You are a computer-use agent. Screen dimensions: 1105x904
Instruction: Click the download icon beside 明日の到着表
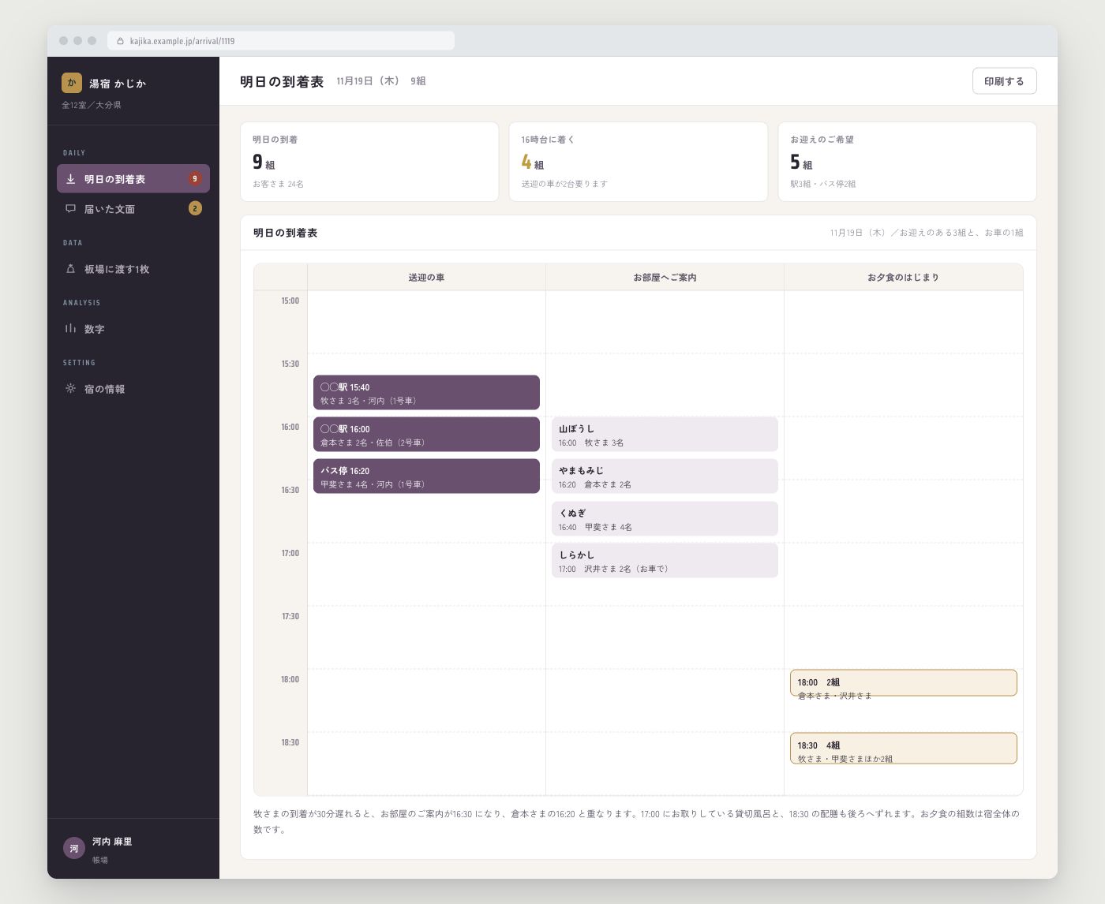pos(70,179)
